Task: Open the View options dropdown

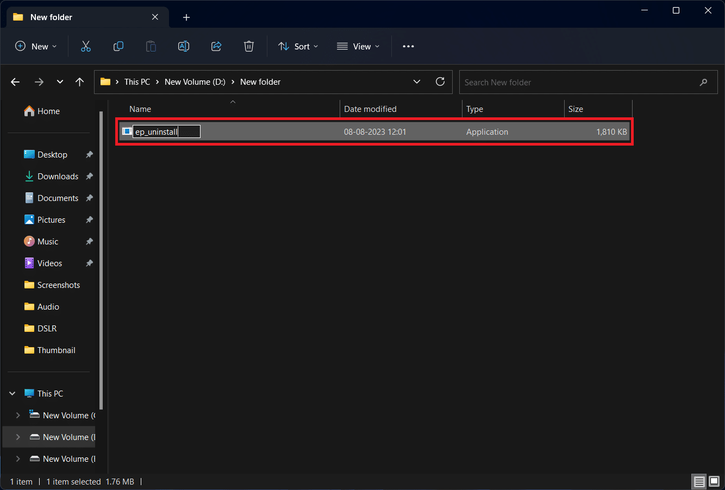Action: [358, 46]
